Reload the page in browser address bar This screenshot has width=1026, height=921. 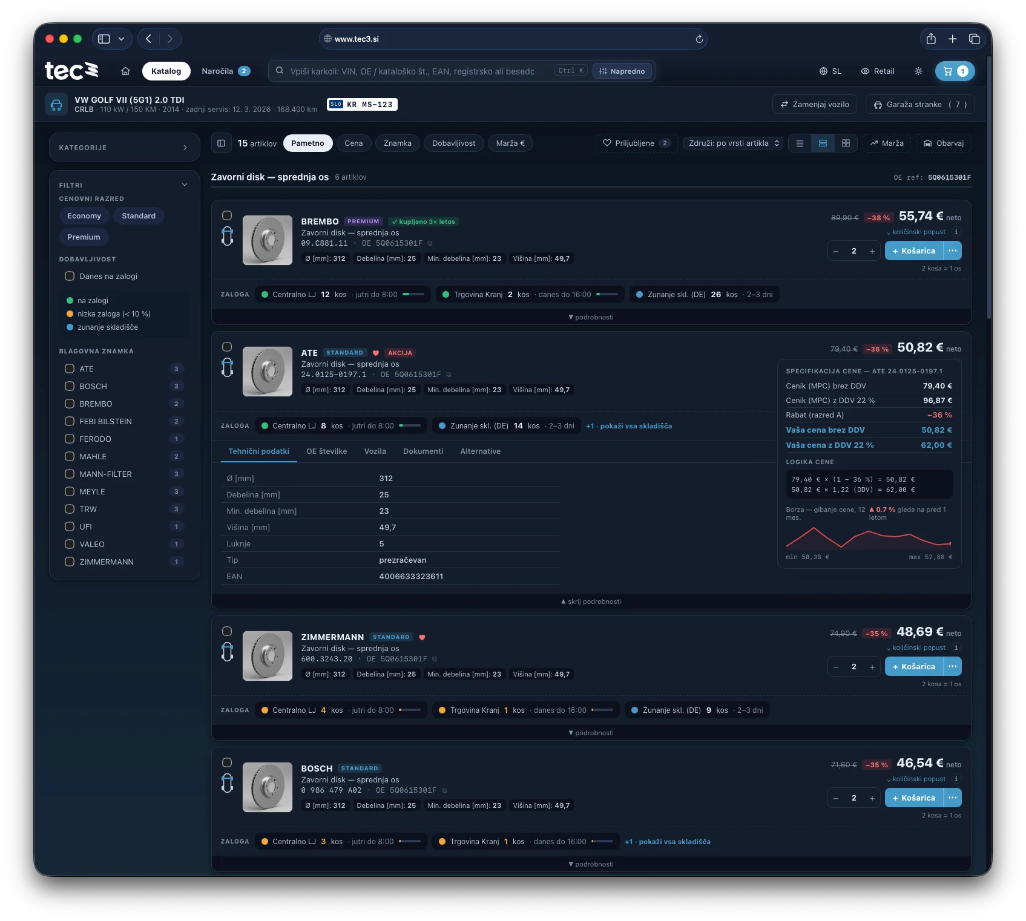coord(699,39)
